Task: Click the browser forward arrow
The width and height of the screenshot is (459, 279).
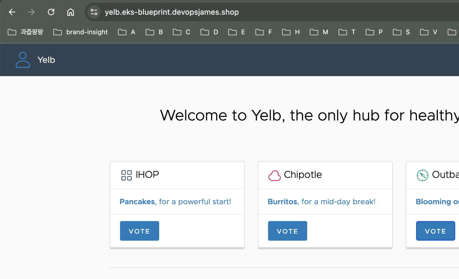Action: pyautogui.click(x=32, y=12)
